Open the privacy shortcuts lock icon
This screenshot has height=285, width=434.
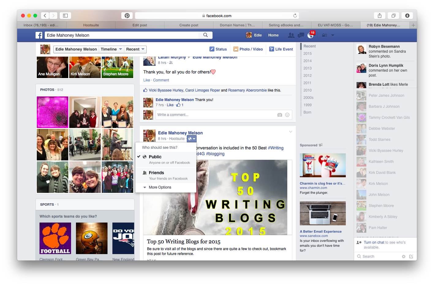coord(325,36)
